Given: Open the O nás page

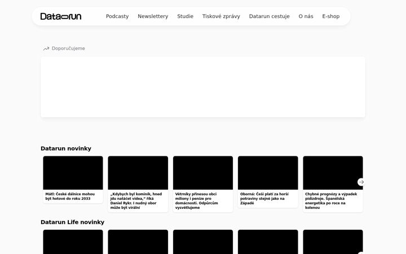Looking at the screenshot, I should pyautogui.click(x=306, y=16).
